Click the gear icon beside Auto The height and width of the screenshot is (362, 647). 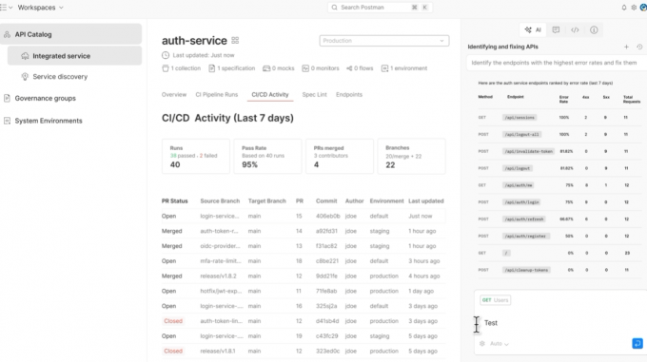click(x=482, y=343)
